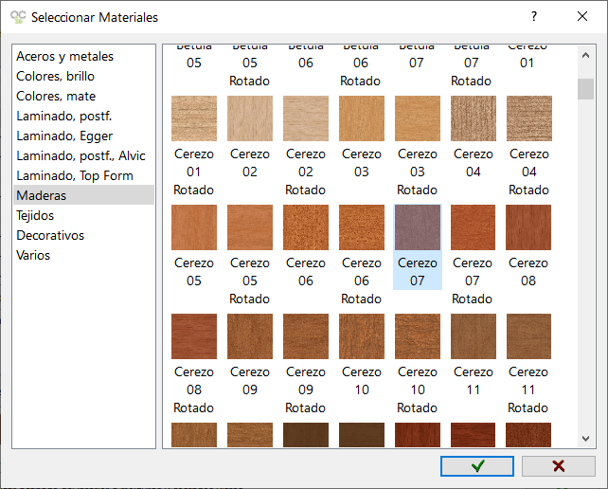This screenshot has height=489, width=608.
Task: Confirm selection with green checkmark button
Action: (477, 466)
